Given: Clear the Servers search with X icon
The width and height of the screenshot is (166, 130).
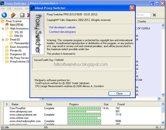Looking at the screenshot, I should (x=154, y=15).
